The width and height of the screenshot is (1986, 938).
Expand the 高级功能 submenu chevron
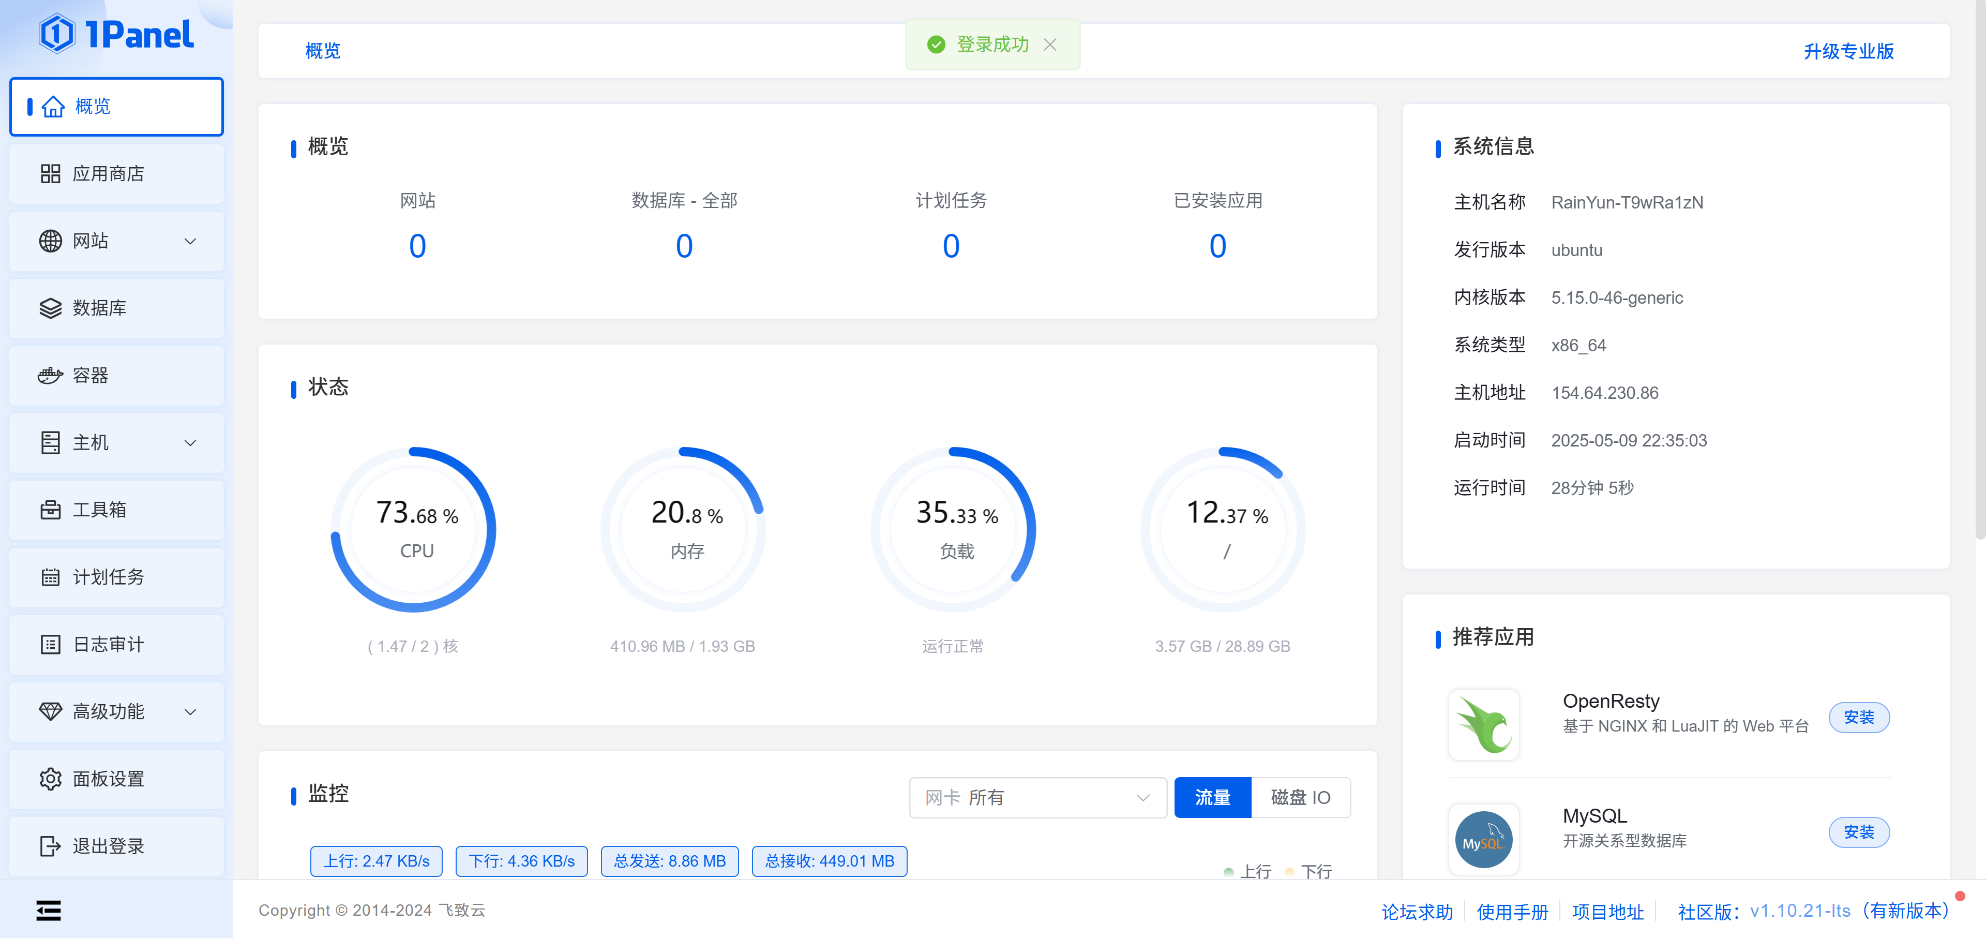click(x=190, y=712)
